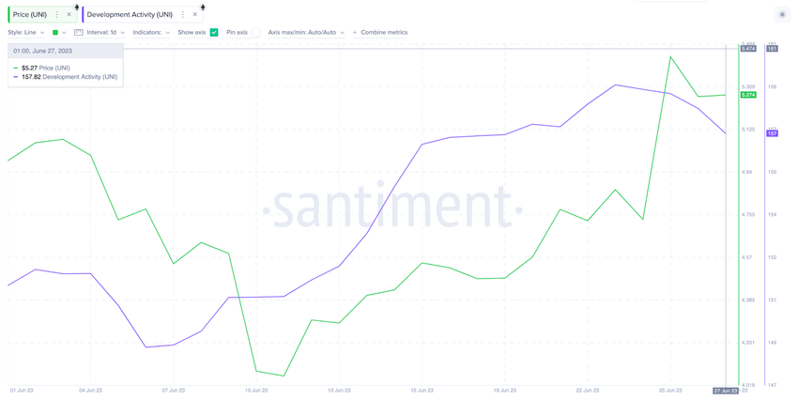The image size is (798, 400).
Task: Remove the Development Activity (UNI) metric
Action: pos(195,15)
